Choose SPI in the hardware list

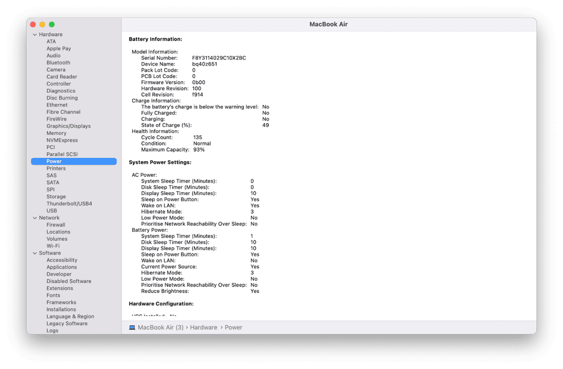tap(50, 189)
